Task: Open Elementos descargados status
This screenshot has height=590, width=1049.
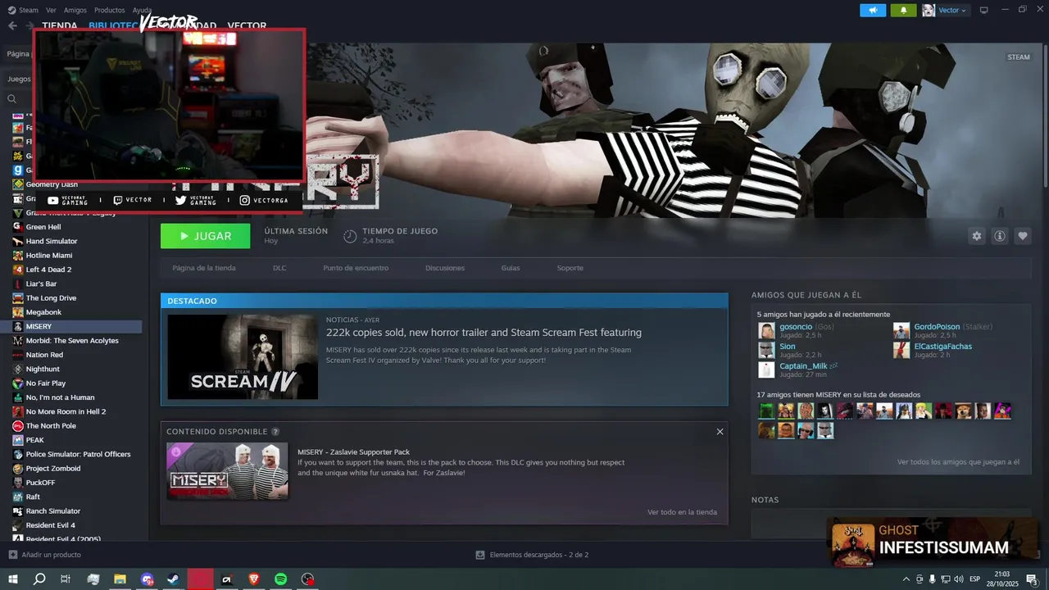Action: (x=538, y=555)
